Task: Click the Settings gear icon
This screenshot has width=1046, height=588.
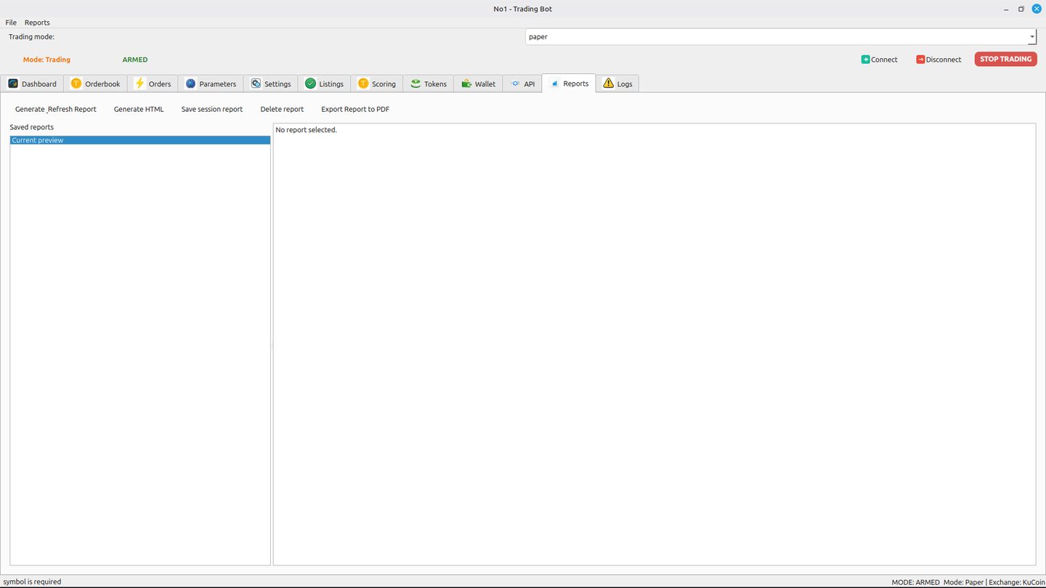Action: [x=256, y=83]
